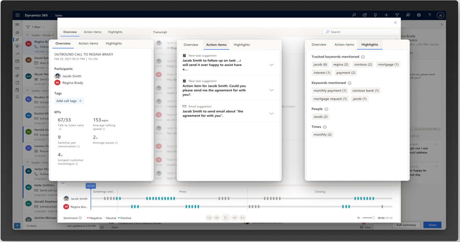Click the info icon next to Times
Viewport: 460px width, 242px height.
point(325,127)
